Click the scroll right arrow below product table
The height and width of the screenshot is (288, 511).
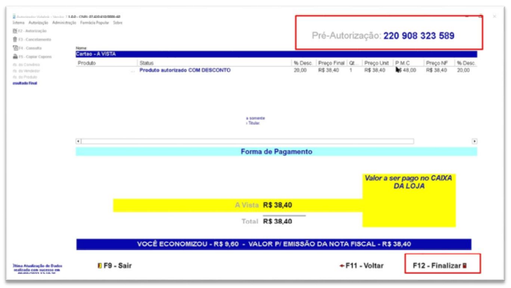(474, 141)
